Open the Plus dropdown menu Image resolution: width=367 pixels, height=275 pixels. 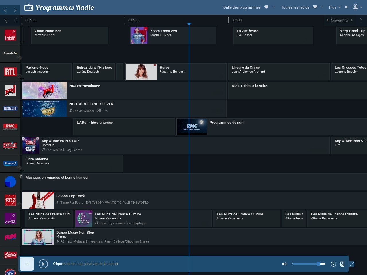(335, 7)
